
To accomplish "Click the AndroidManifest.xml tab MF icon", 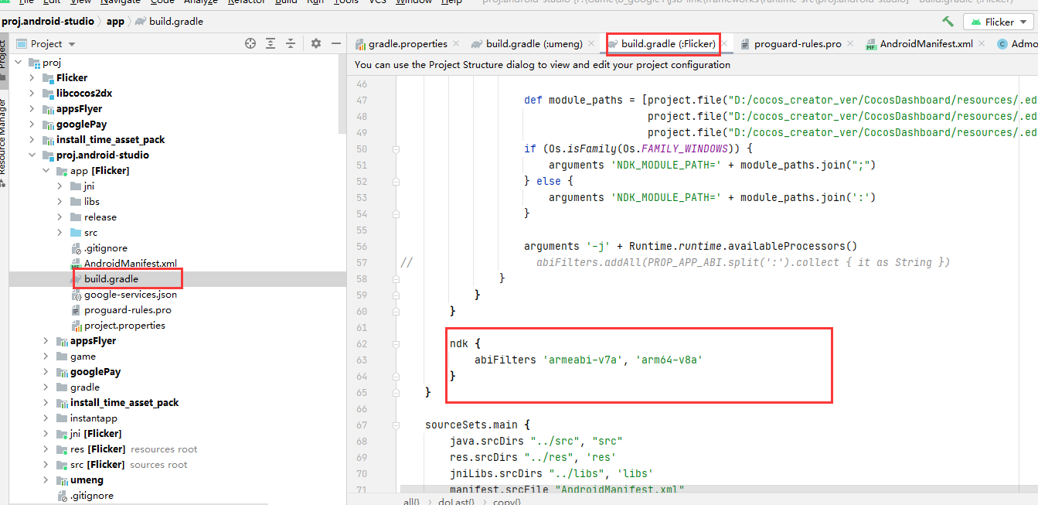I will tap(871, 44).
